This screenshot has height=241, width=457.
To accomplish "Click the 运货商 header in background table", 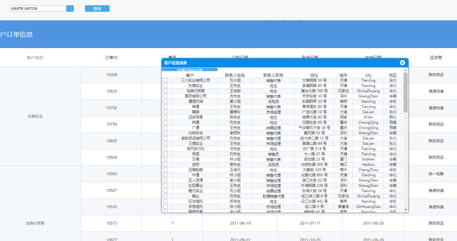I will pos(436,58).
